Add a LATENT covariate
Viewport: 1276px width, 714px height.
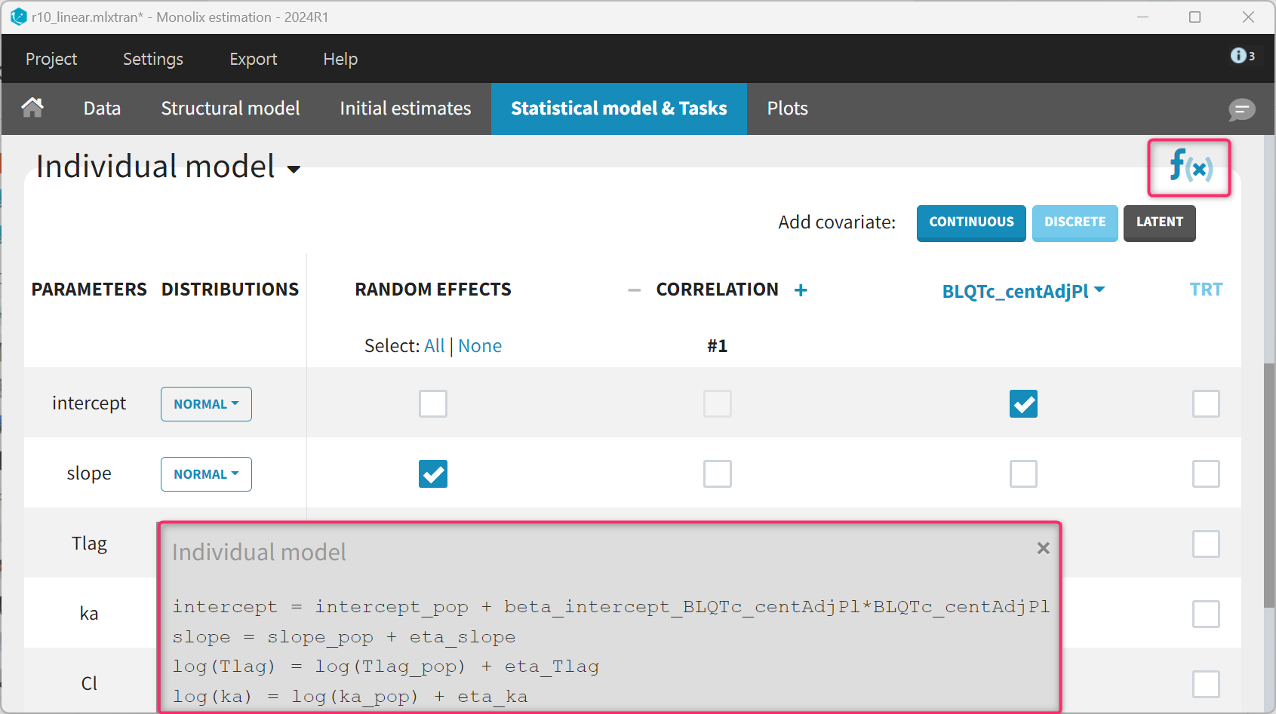pyautogui.click(x=1159, y=222)
